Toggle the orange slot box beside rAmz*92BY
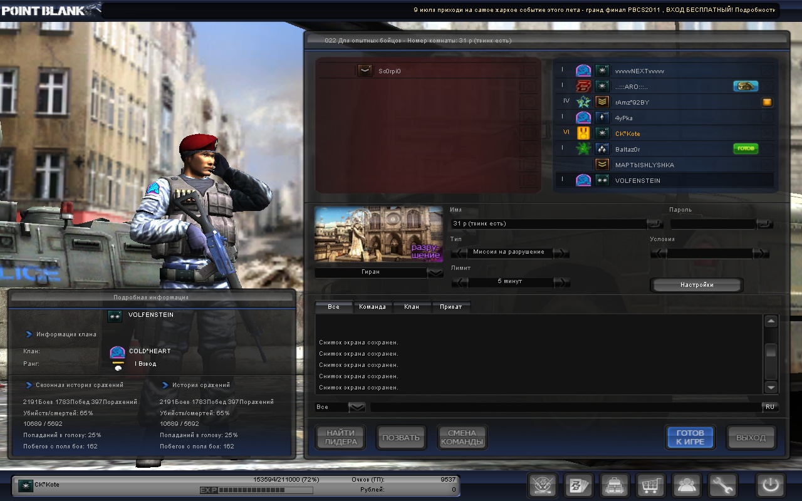Image resolution: width=802 pixels, height=501 pixels. pos(767,102)
